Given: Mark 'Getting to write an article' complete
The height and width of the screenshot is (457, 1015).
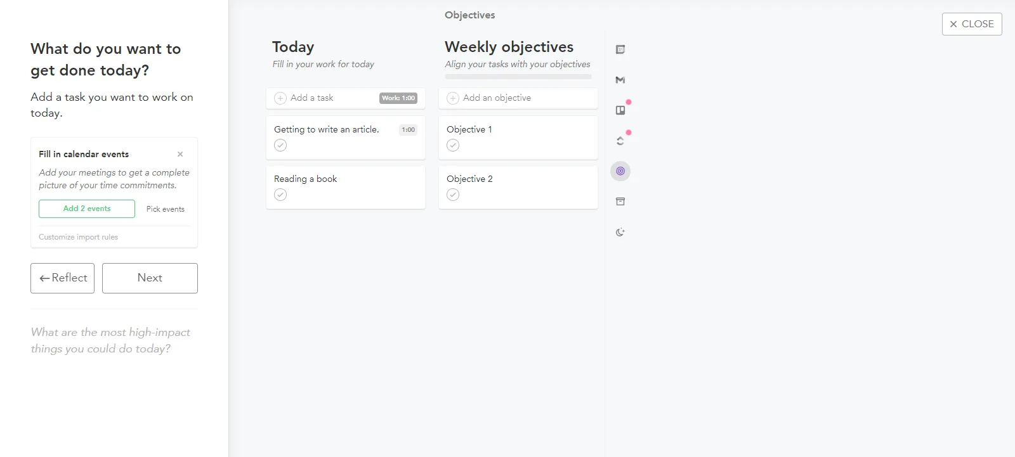Looking at the screenshot, I should 280,145.
